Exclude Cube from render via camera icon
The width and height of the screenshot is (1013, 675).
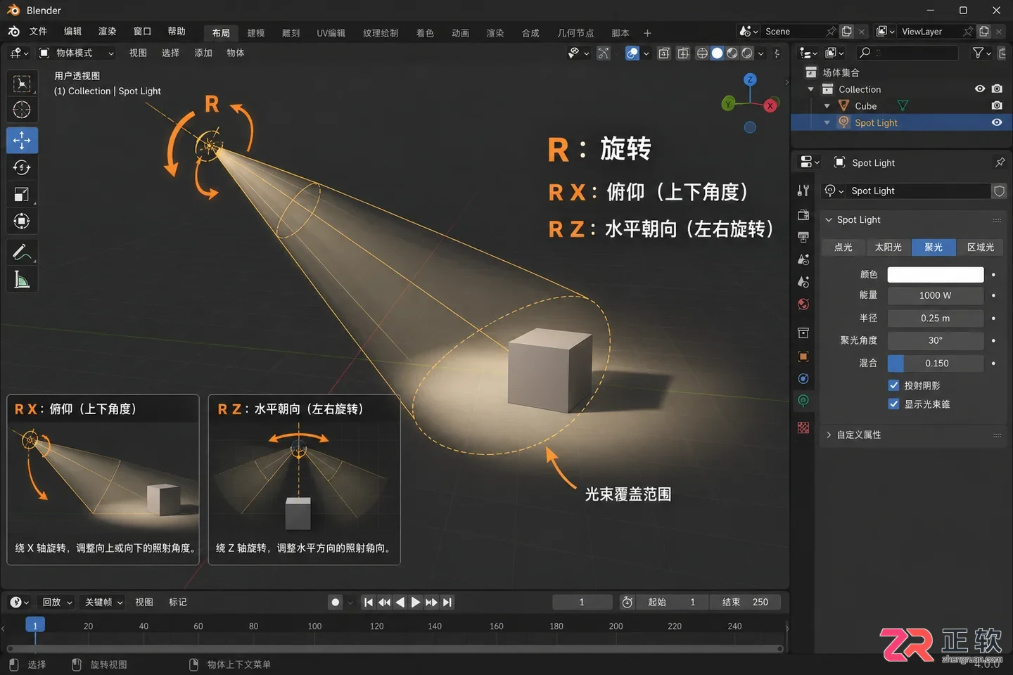[x=997, y=105]
